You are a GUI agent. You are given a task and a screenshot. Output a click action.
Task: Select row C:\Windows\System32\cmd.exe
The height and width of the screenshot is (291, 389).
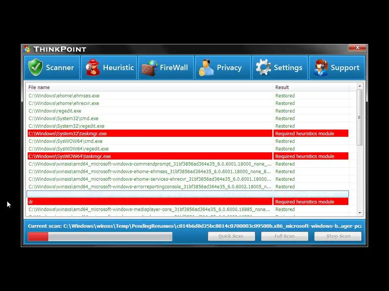tap(188, 119)
